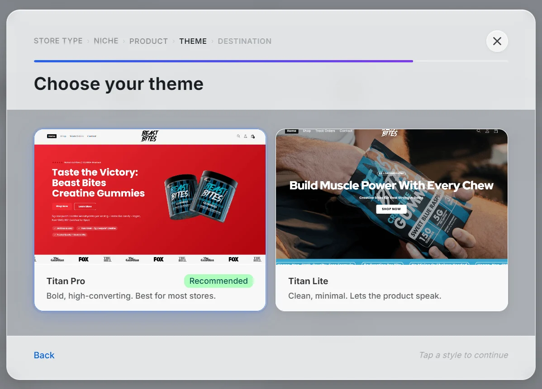Click the account icon in Titan Pro preview

tap(245, 136)
